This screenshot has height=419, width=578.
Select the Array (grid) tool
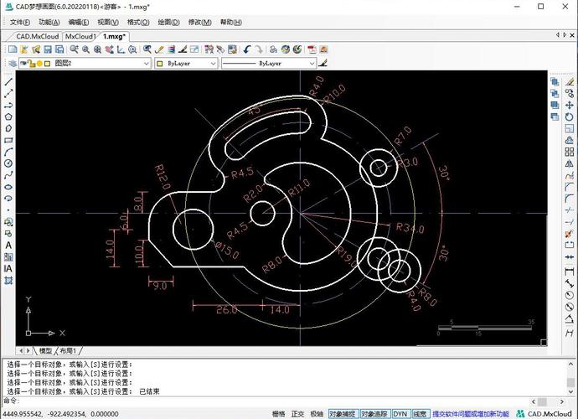coord(569,152)
